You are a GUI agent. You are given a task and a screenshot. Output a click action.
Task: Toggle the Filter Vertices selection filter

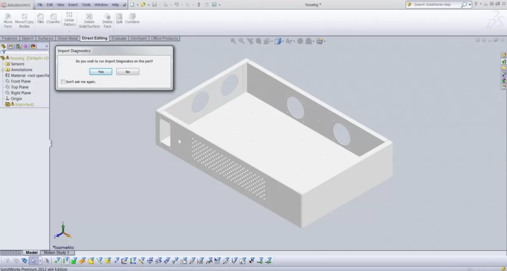pyautogui.click(x=57, y=261)
